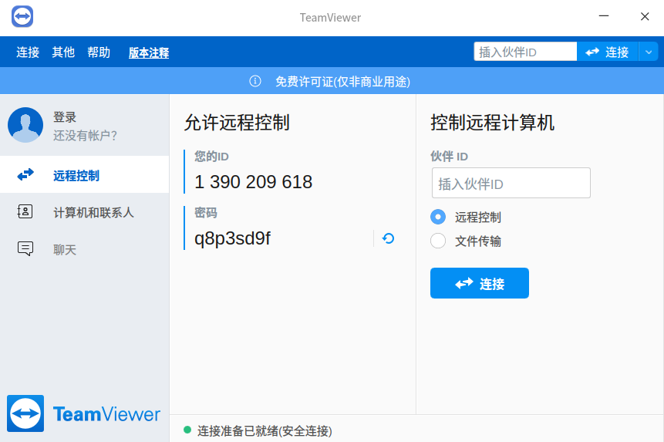Click 连接准备已就绪(安全连接) status text

265,431
